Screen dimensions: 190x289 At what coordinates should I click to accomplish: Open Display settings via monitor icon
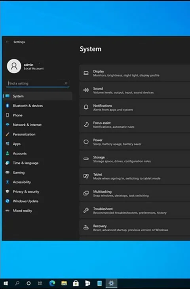pos(86,73)
